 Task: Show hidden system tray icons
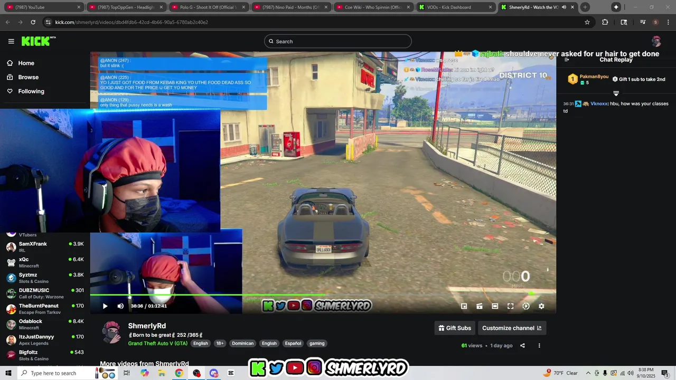588,373
